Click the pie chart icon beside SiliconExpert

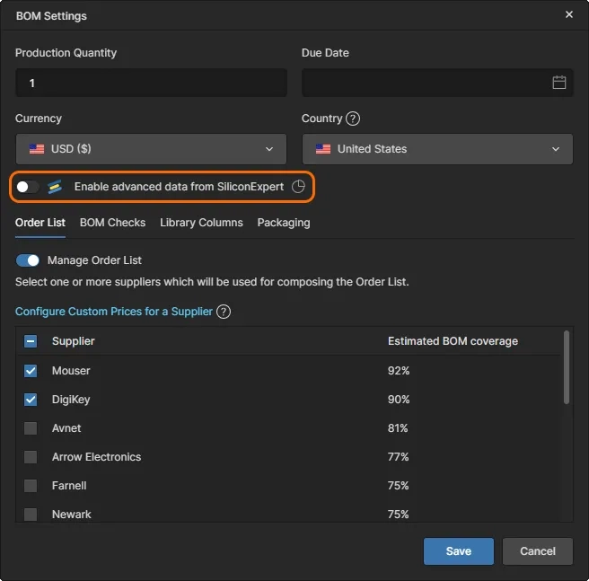299,187
